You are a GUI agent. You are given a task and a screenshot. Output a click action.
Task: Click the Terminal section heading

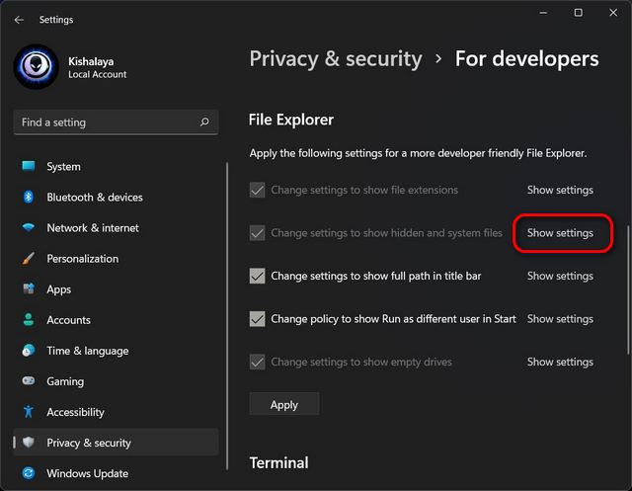click(278, 462)
